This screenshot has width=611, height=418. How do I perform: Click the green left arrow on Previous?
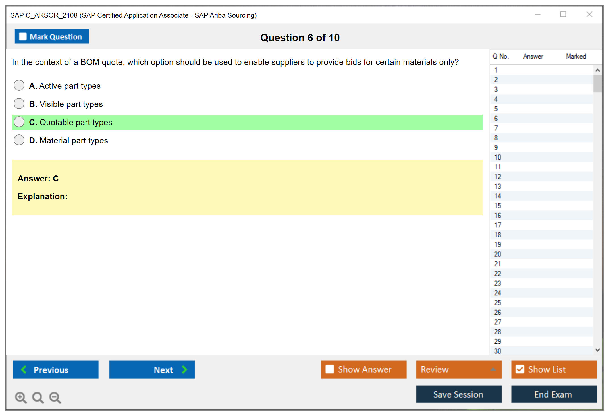click(24, 369)
